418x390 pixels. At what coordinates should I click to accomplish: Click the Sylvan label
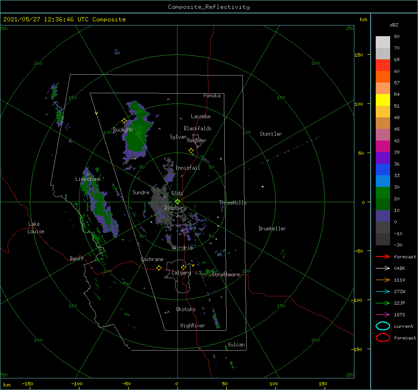coord(178,137)
